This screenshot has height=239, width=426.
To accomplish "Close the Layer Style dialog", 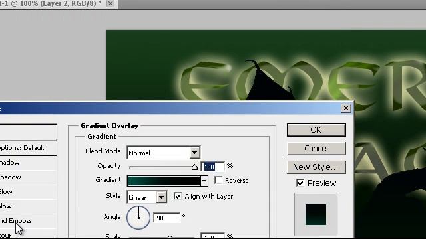I will [346, 108].
